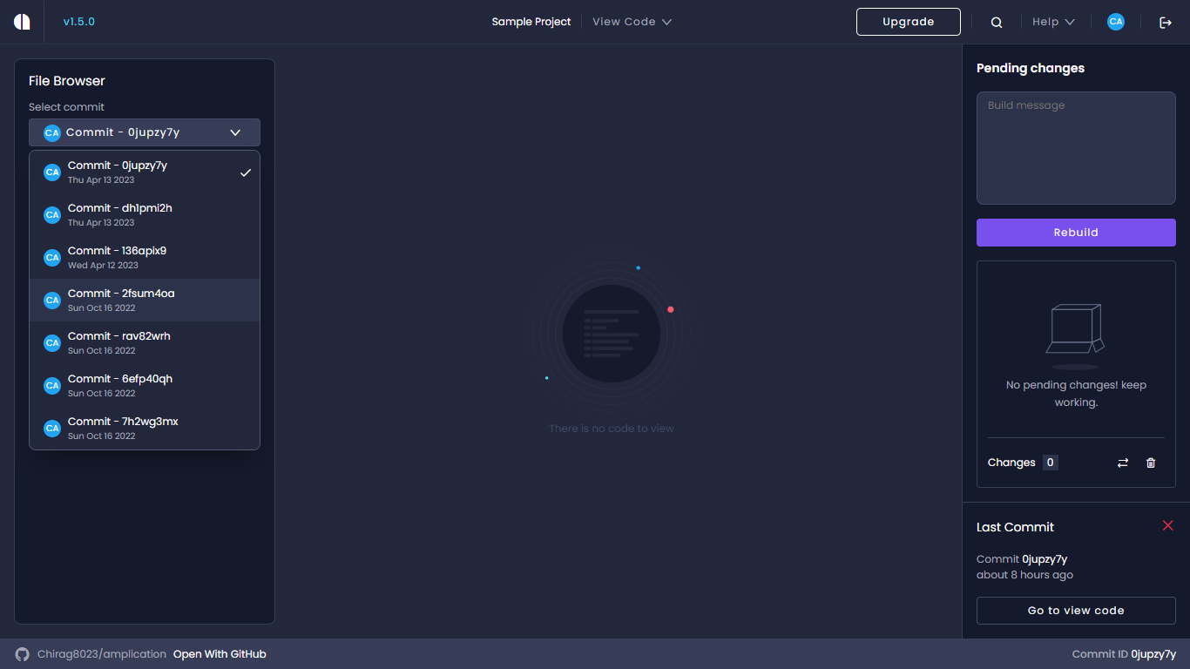Click the checkmark on commit 0jupzy7y
Image resolution: width=1190 pixels, height=669 pixels.
246,172
